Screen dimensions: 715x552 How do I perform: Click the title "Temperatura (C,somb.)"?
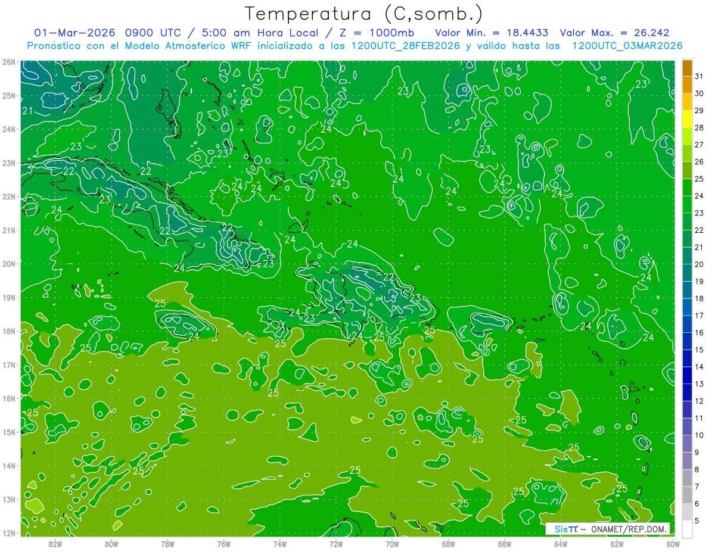[x=364, y=14]
